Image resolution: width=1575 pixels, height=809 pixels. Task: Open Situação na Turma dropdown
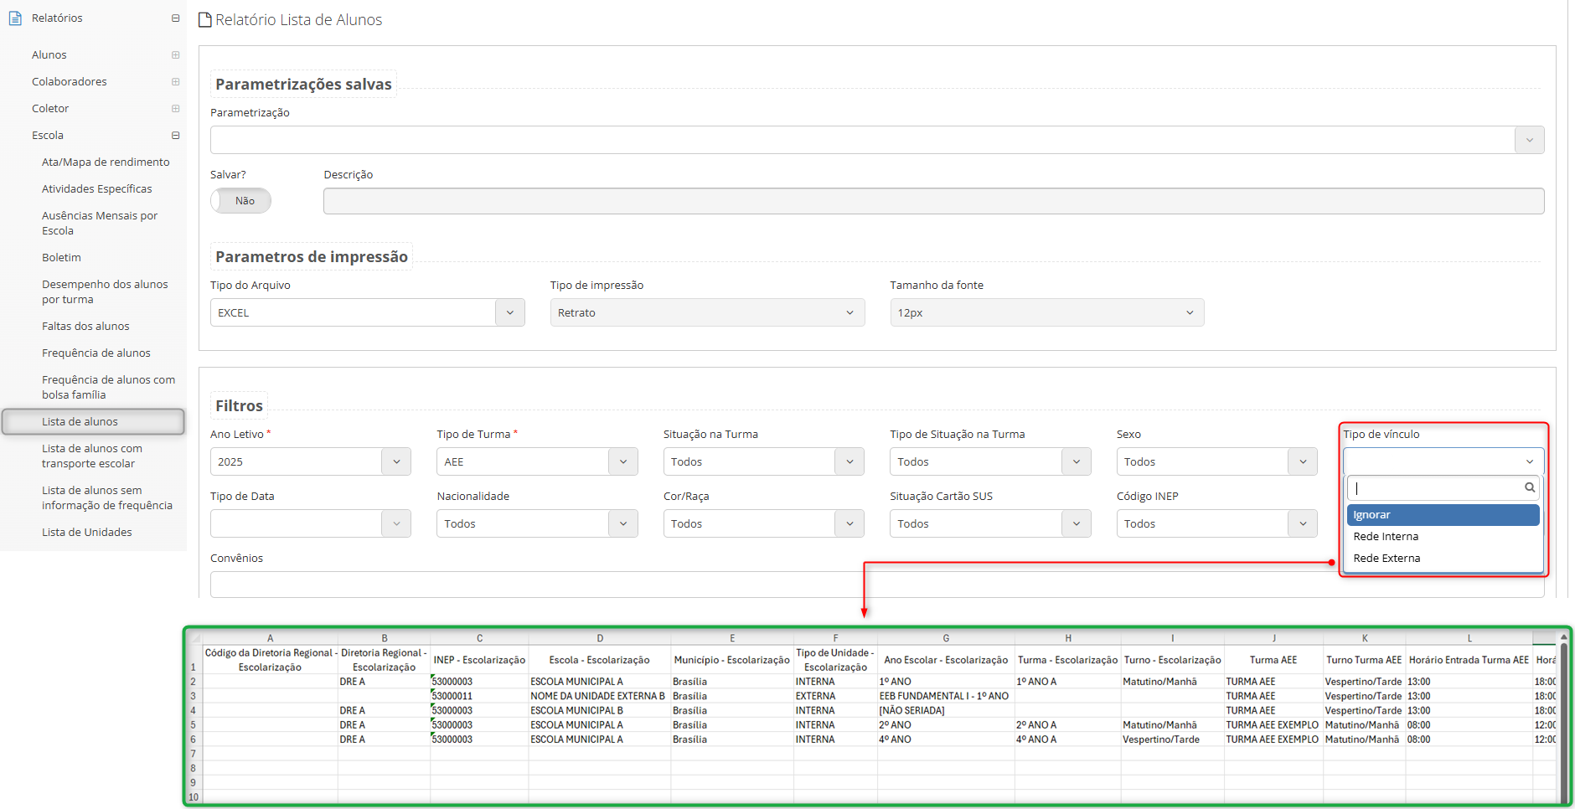(763, 461)
